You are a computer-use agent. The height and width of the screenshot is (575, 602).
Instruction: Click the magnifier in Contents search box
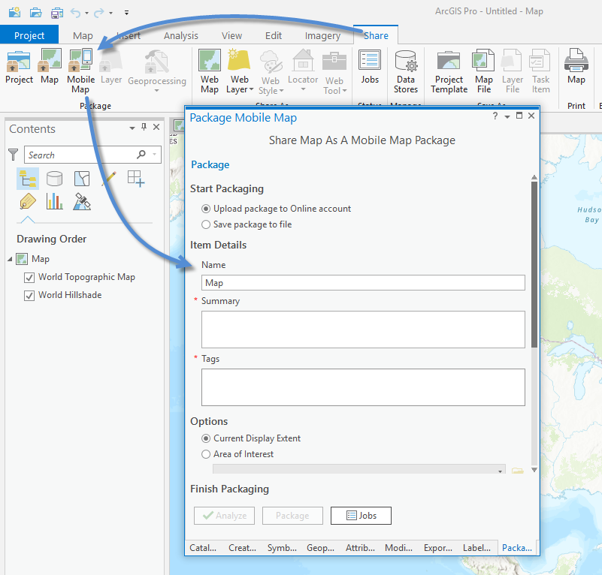click(141, 155)
